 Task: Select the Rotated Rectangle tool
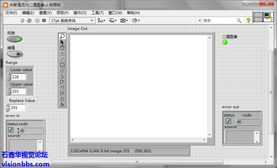click(x=62, y=70)
